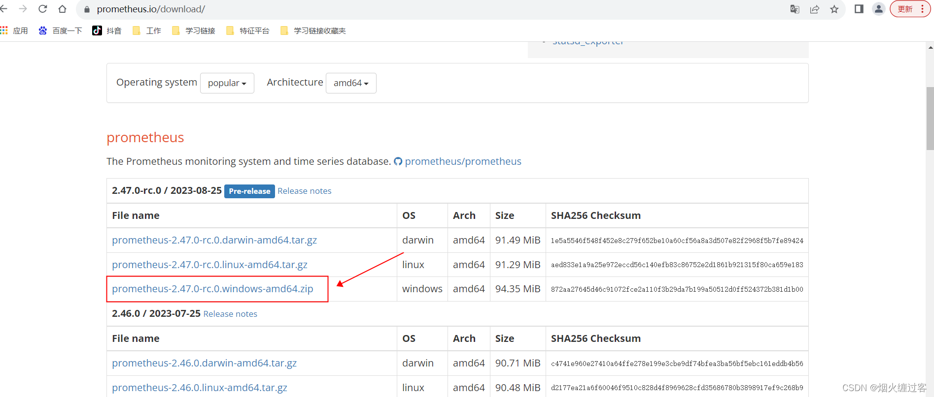The width and height of the screenshot is (934, 397).
Task: Select checksum starting with aed833e1a9a2
Action: click(x=677, y=265)
